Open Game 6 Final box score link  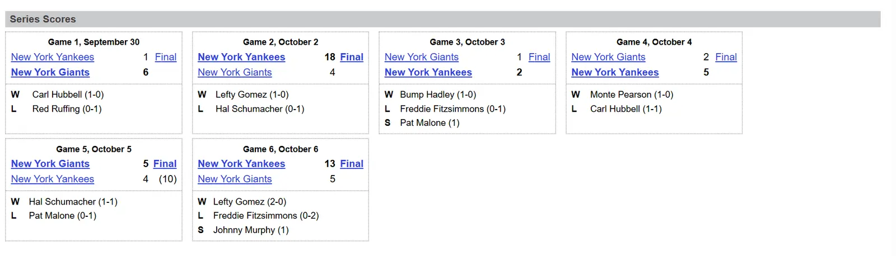tap(352, 164)
